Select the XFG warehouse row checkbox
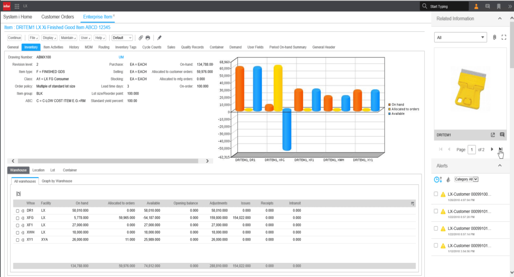The width and height of the screenshot is (514, 277). pos(17,218)
